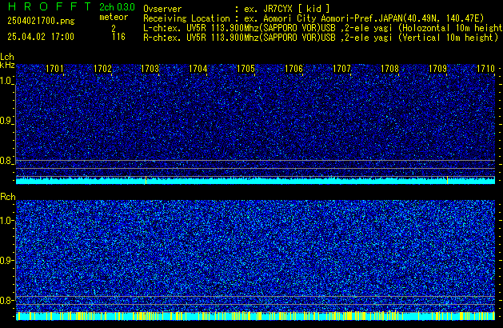This screenshot has height=328, width=503.
Task: Click time marker 1707 in Lch spectrogram
Action: point(341,69)
